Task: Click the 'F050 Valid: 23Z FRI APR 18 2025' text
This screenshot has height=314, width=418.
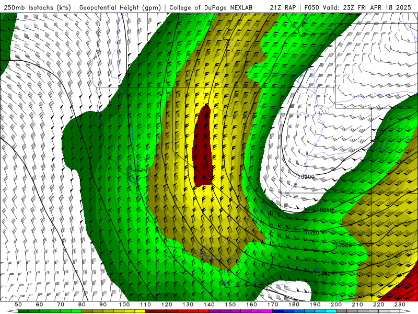Action: (357, 7)
